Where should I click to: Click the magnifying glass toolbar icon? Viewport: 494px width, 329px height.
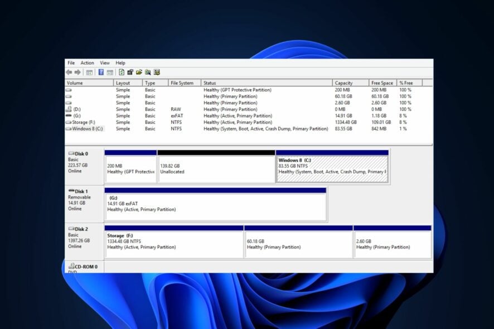[148, 72]
